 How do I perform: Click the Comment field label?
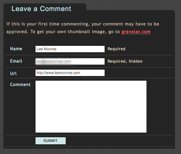(x=20, y=84)
